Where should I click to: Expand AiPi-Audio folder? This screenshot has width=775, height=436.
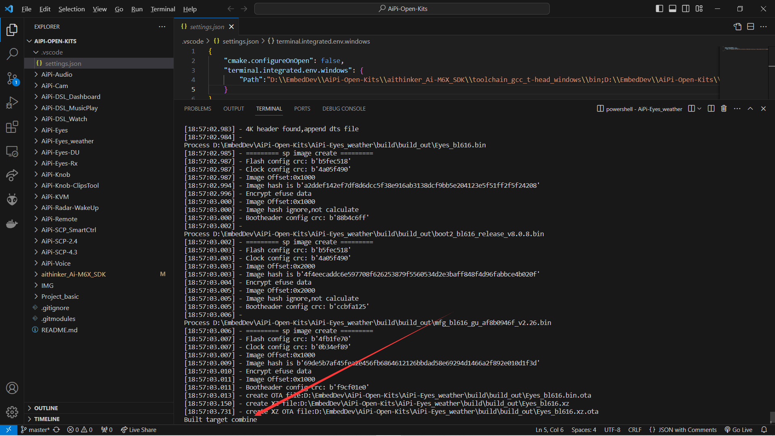[99, 75]
